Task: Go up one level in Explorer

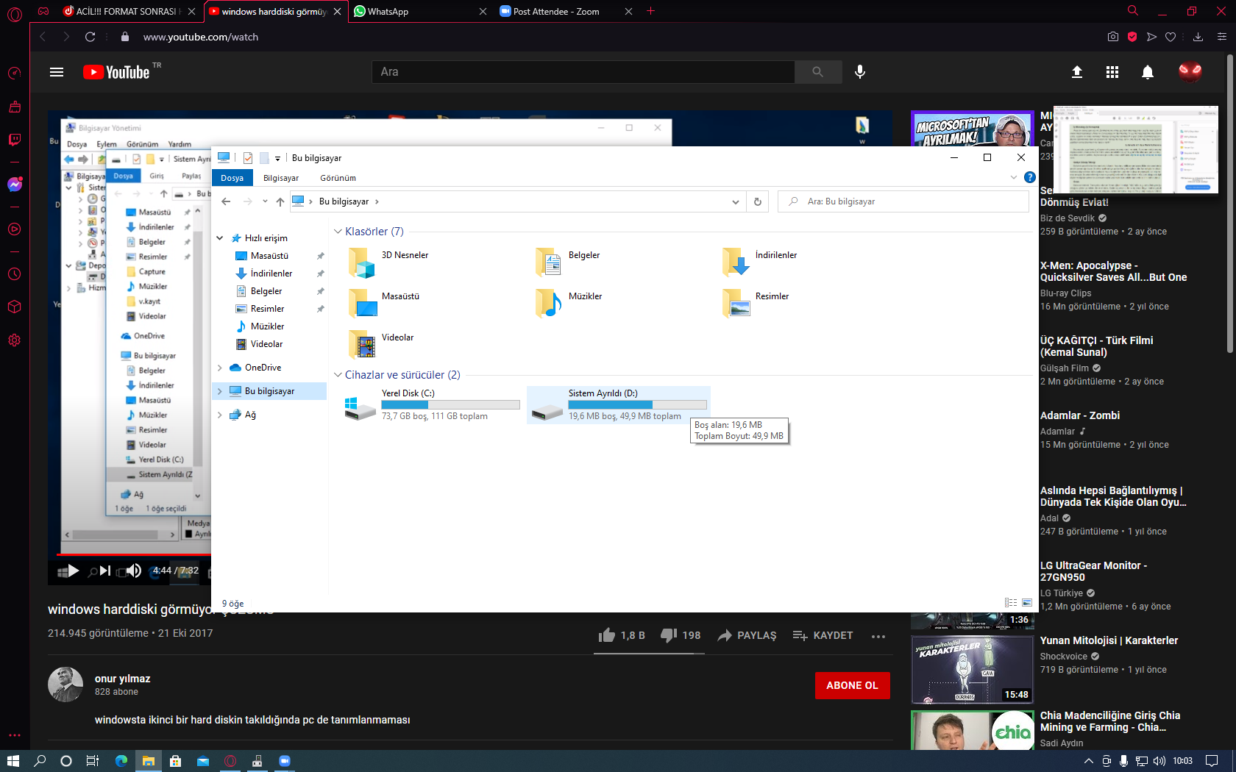Action: click(x=280, y=201)
